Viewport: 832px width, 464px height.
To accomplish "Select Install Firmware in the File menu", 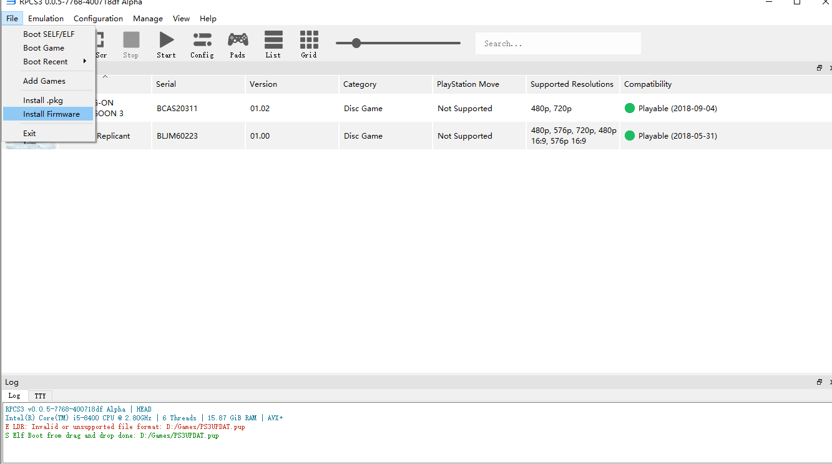I will (x=49, y=114).
